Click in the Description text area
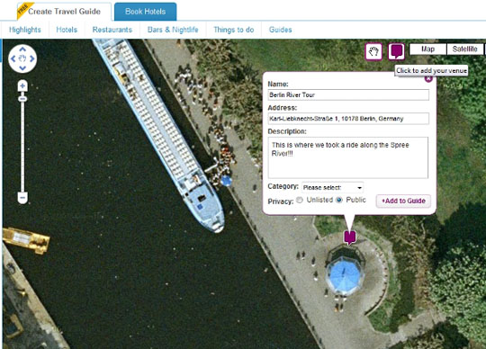This screenshot has width=486, height=349. coord(348,157)
